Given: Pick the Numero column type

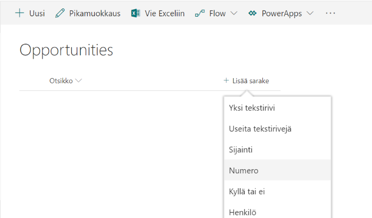Looking at the screenshot, I should (x=243, y=171).
